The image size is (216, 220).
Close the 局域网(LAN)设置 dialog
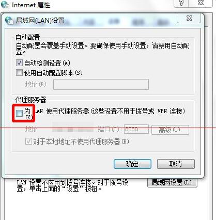click(x=189, y=18)
